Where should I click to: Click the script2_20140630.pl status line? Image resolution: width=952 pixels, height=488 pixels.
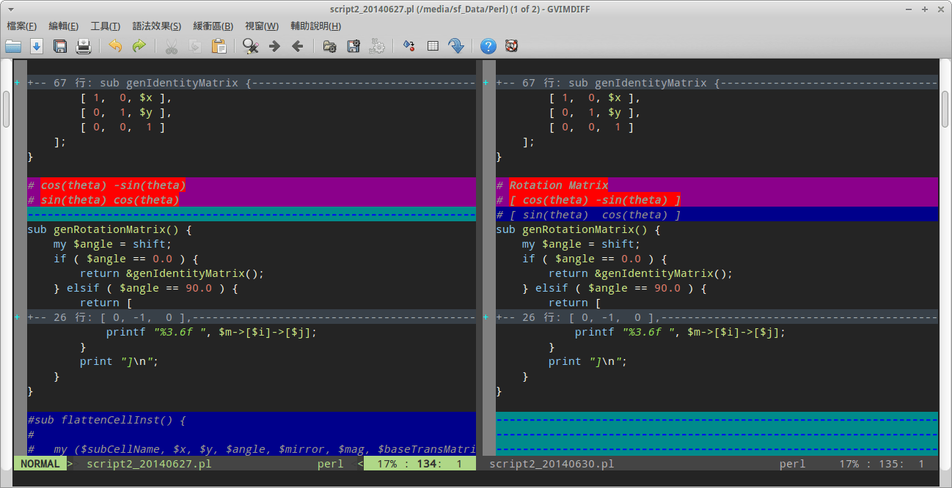click(552, 464)
